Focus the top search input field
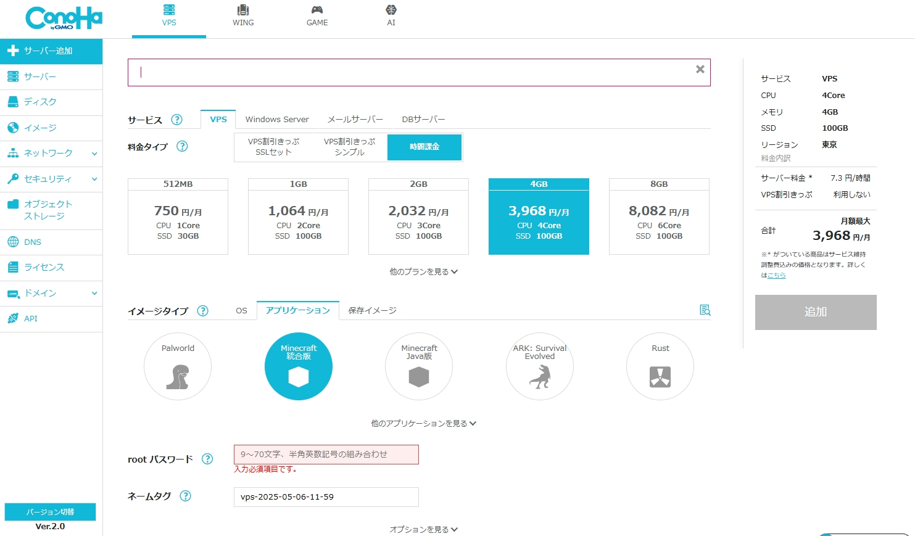This screenshot has height=536, width=915. [x=419, y=73]
